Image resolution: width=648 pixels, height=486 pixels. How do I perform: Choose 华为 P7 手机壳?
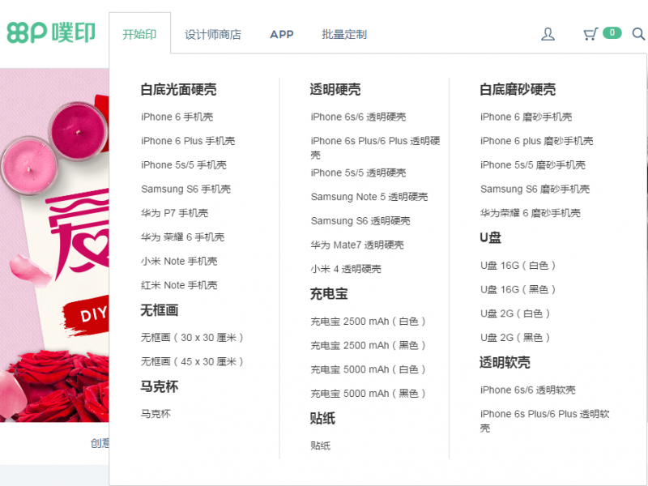[x=174, y=213]
